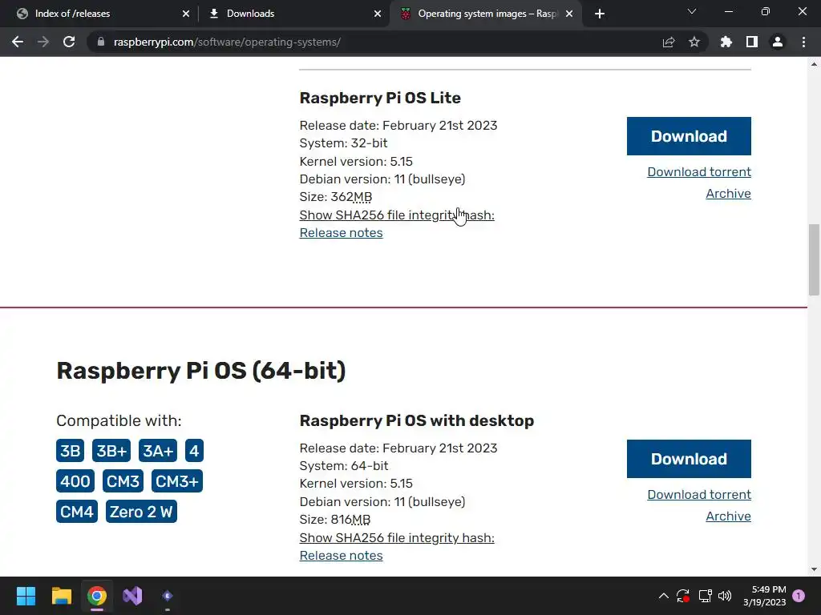This screenshot has width=821, height=615.
Task: Open Download torrent link for 64-bit desktop
Action: click(699, 494)
